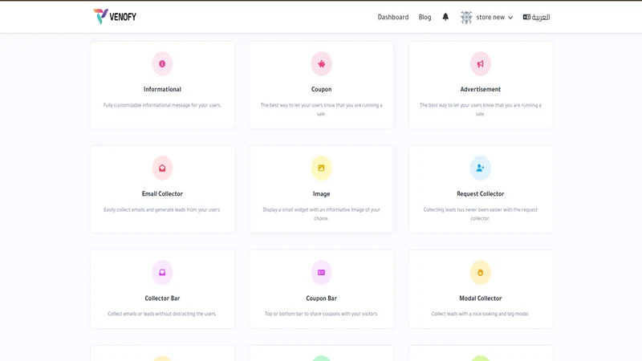This screenshot has width=642, height=361.
Task: Choose the Request Collector title
Action: (480, 193)
